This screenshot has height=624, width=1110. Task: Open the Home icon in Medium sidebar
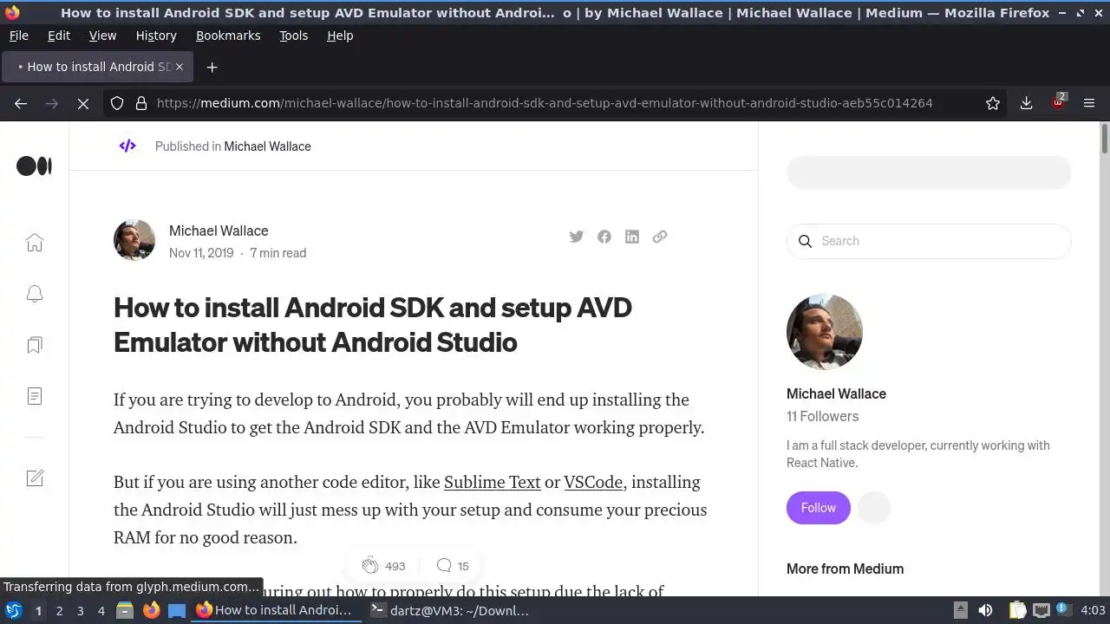(x=35, y=243)
